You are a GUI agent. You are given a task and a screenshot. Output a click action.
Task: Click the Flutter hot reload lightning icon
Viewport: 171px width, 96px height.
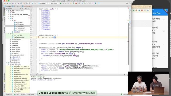[71, 3]
